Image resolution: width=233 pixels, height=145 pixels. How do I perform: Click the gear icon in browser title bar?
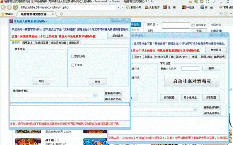pos(202,2)
